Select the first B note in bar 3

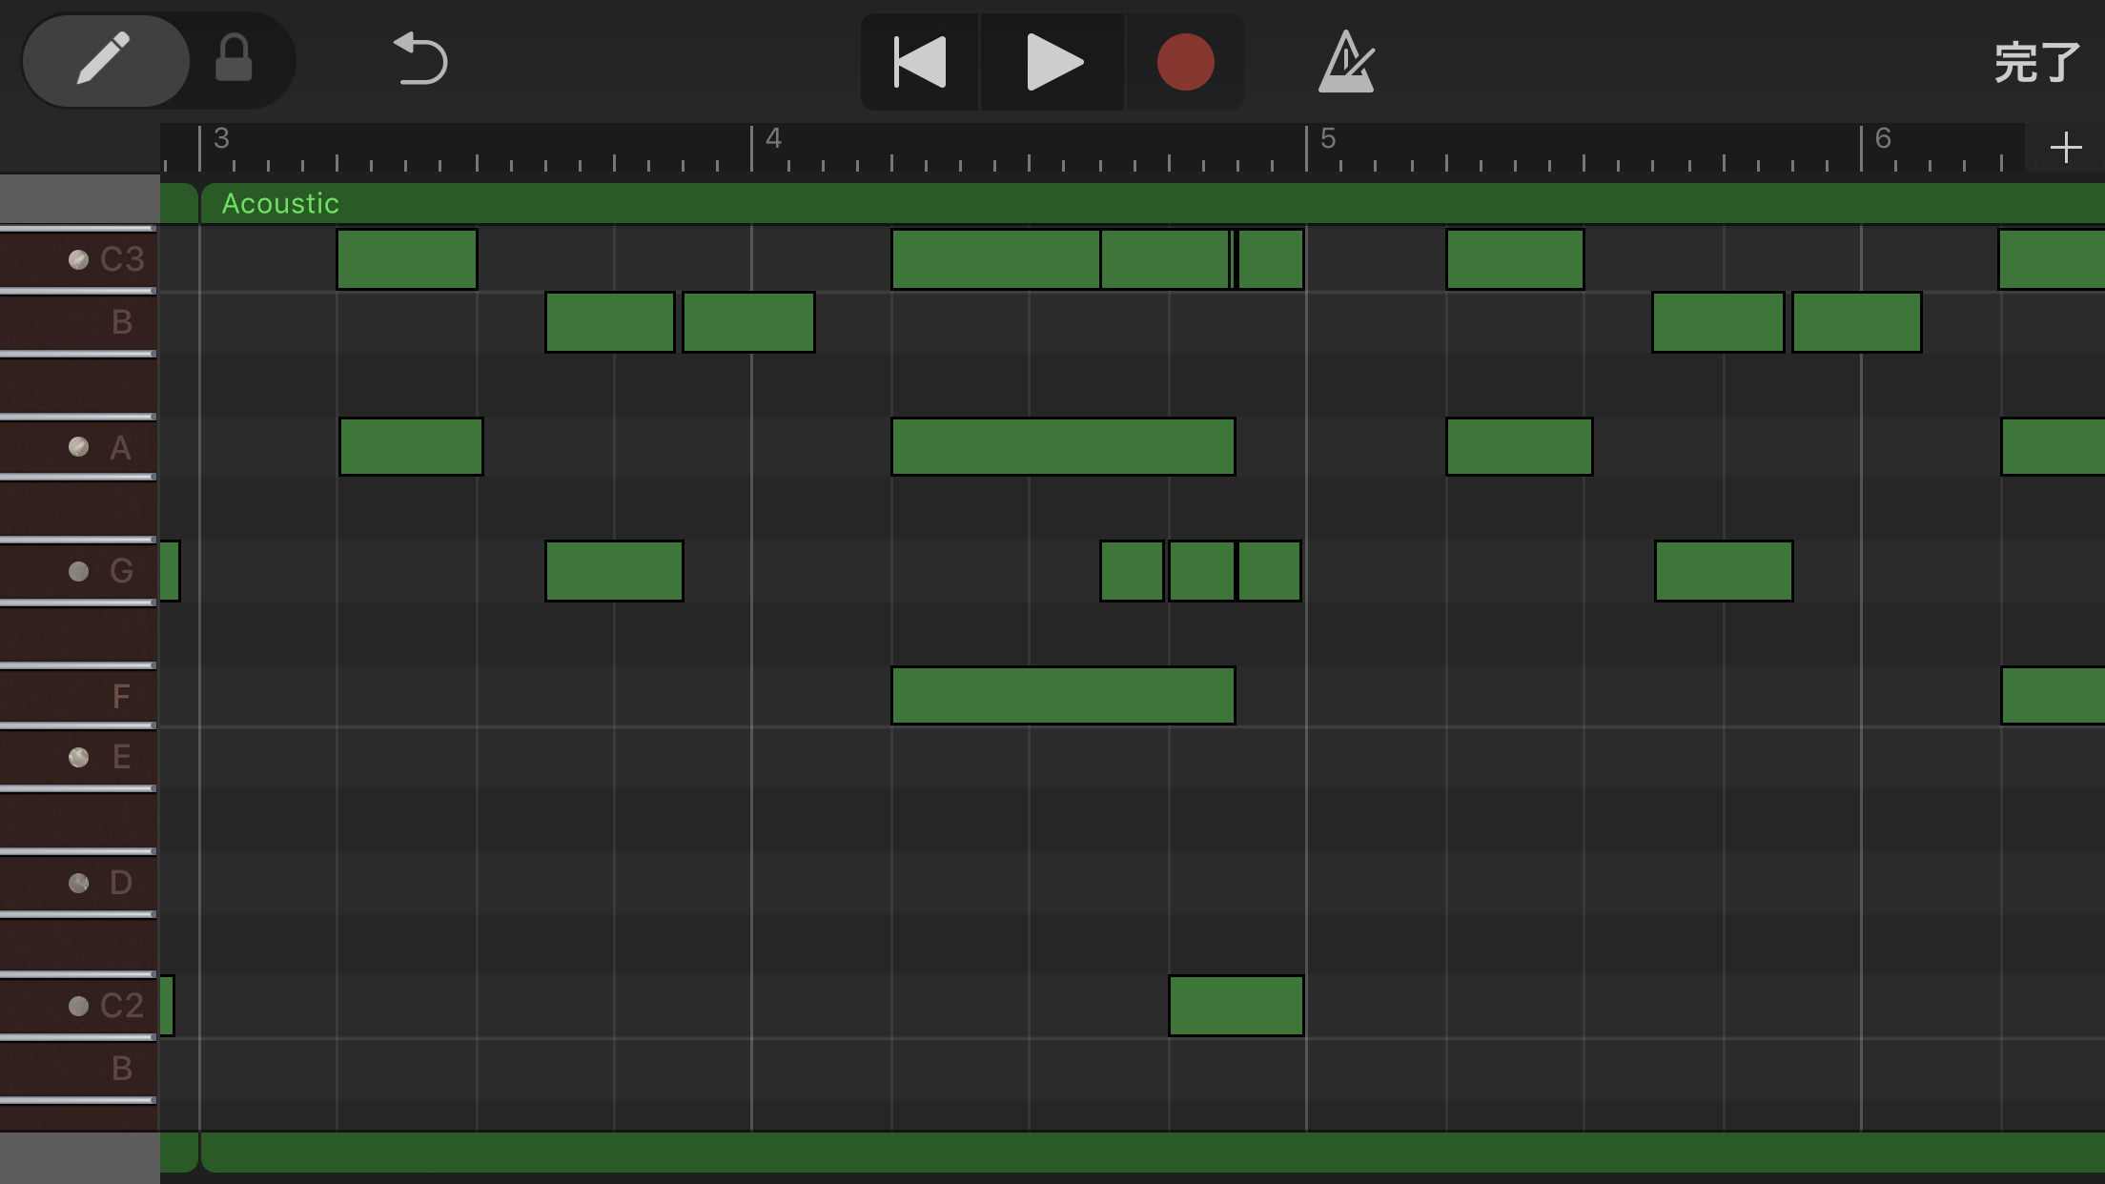(610, 322)
